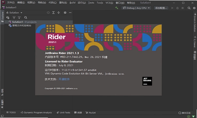
Task: Click the search icon in explorer toolbar
Action: [x=25, y=17]
